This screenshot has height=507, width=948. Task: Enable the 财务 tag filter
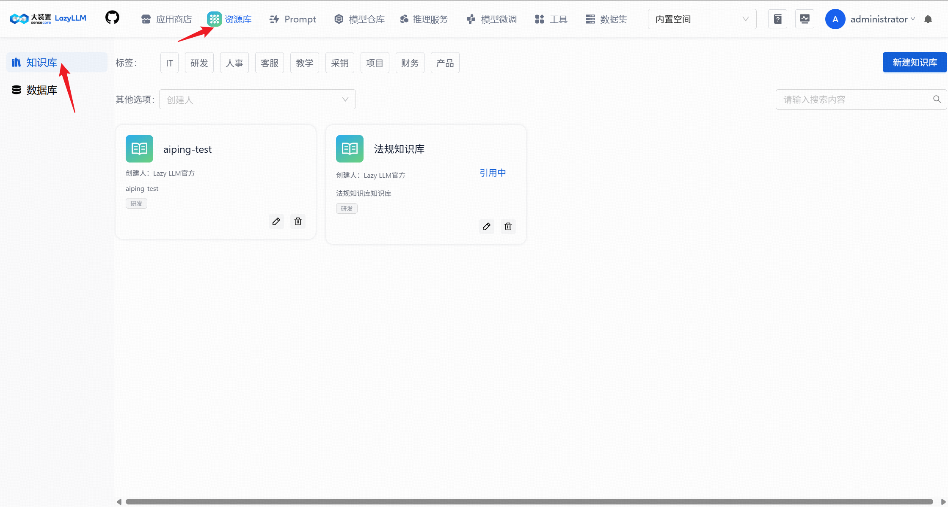point(409,62)
